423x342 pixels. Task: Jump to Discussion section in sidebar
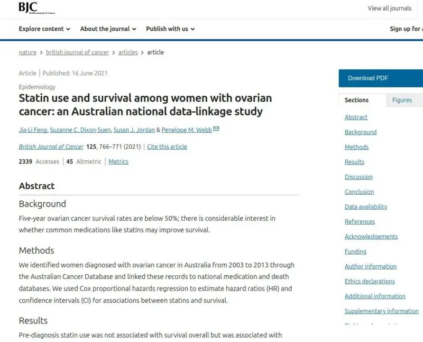pyautogui.click(x=358, y=177)
